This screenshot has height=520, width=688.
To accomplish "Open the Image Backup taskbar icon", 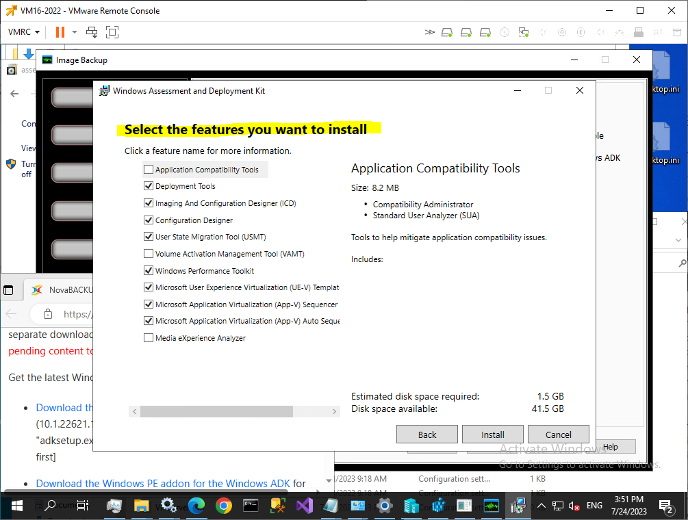I will click(x=492, y=506).
